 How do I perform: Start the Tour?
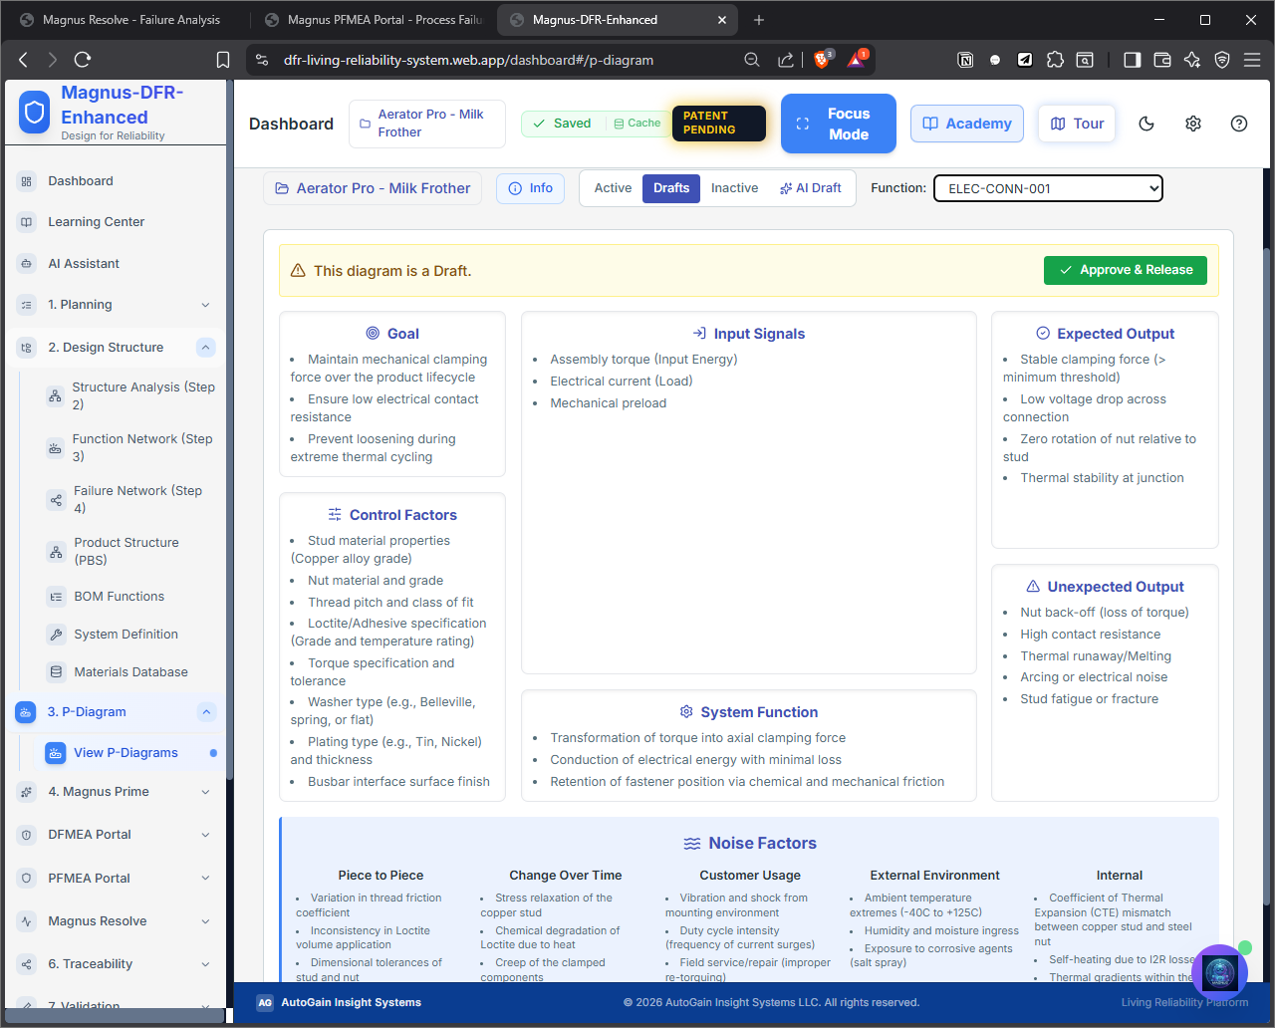click(x=1076, y=124)
